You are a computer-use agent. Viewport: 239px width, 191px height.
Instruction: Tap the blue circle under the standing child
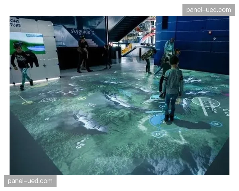click(x=160, y=120)
